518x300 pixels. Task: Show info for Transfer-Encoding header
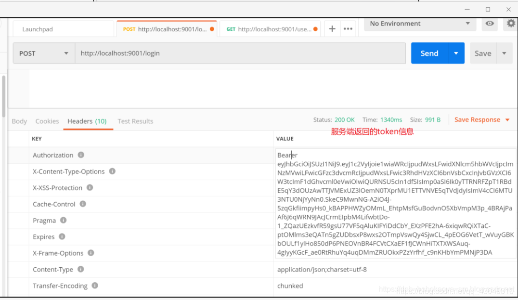click(95, 286)
